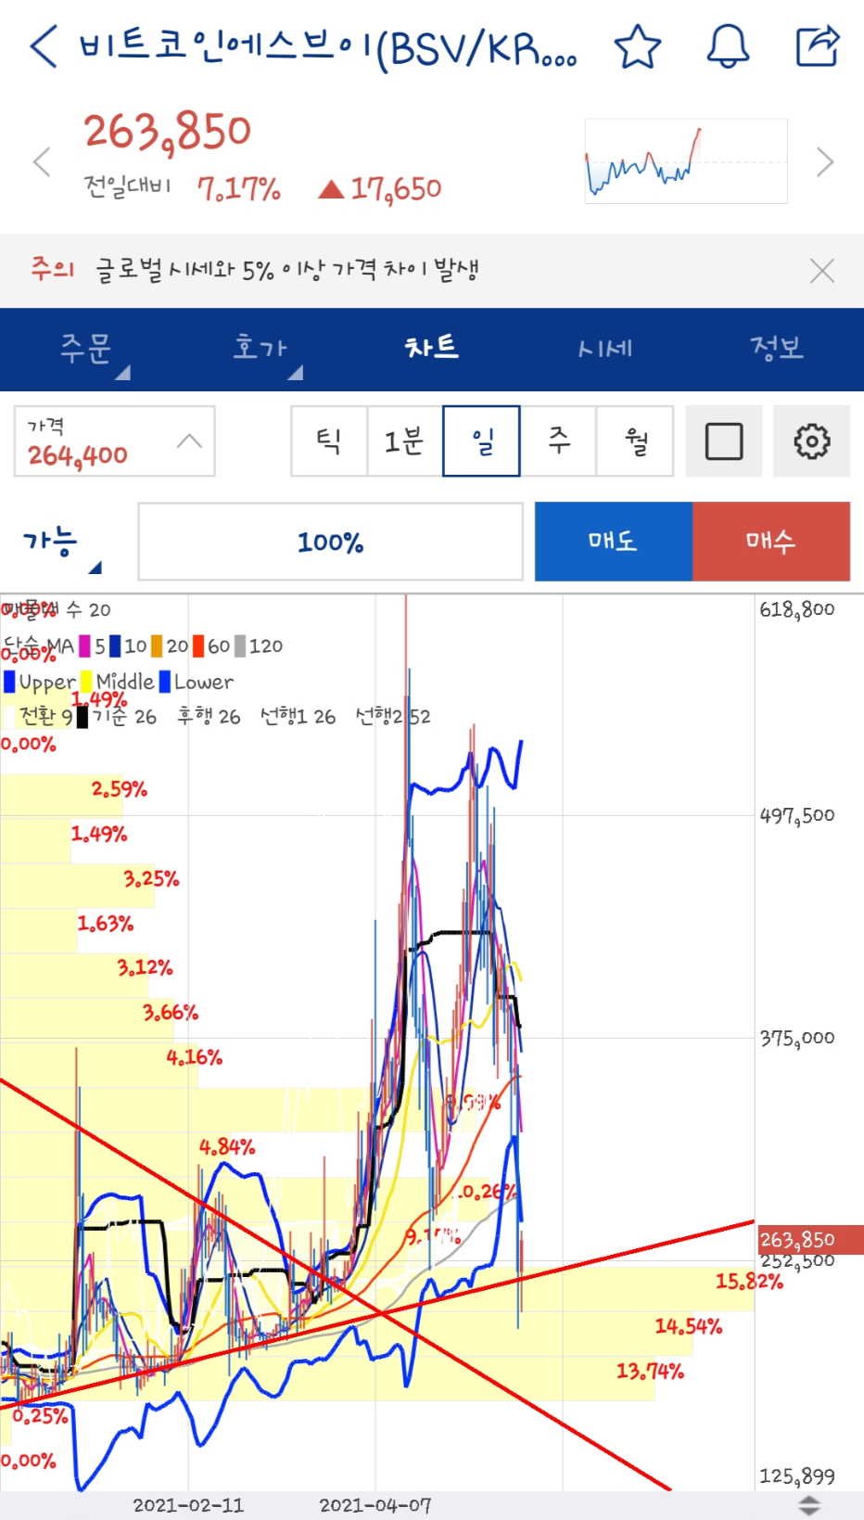The image size is (864, 1520).
Task: Tap the red 매수 buy button
Action: (771, 542)
